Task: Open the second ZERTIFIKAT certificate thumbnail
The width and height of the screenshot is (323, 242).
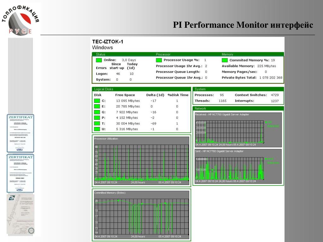Action: pyautogui.click(x=21, y=173)
